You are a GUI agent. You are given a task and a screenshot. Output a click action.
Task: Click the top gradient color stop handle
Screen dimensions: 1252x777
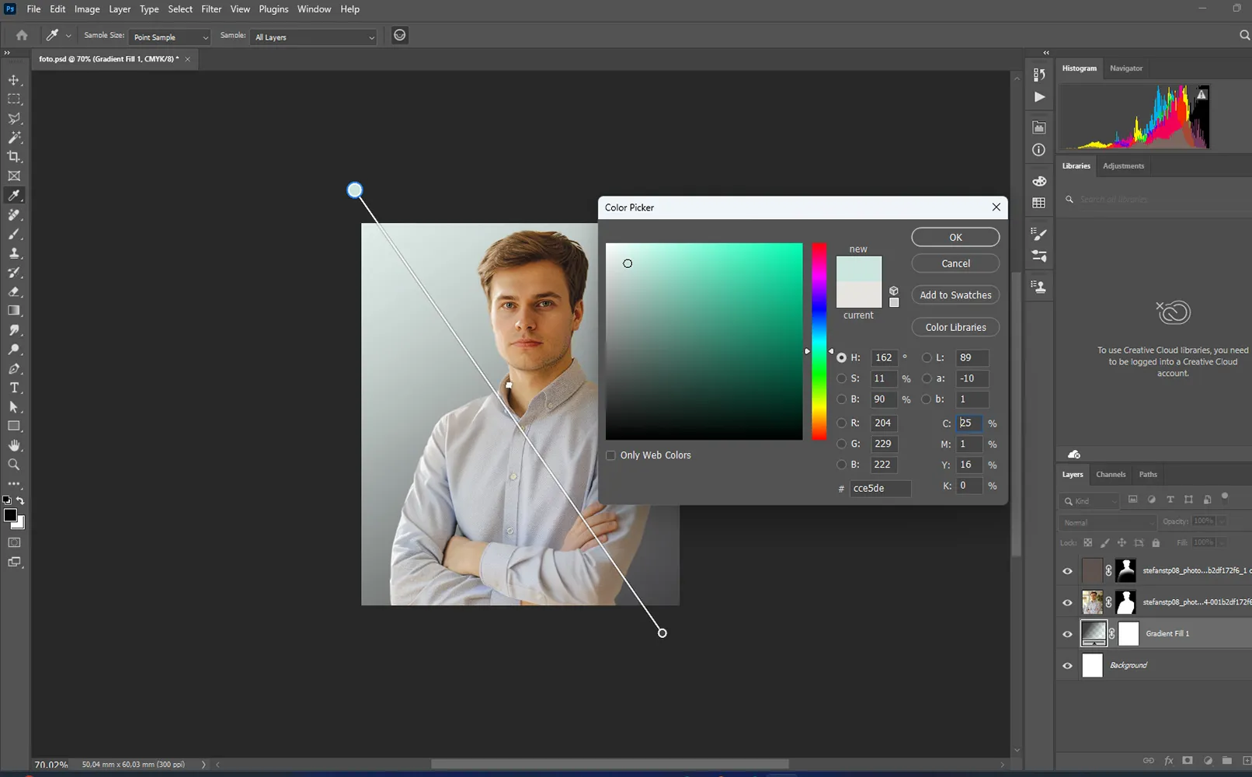355,190
